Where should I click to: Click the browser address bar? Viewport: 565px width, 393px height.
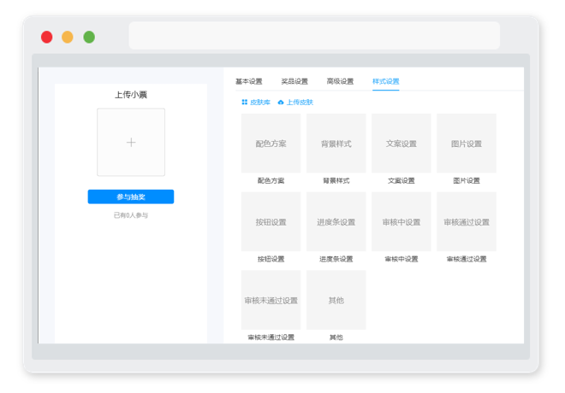pyautogui.click(x=314, y=35)
